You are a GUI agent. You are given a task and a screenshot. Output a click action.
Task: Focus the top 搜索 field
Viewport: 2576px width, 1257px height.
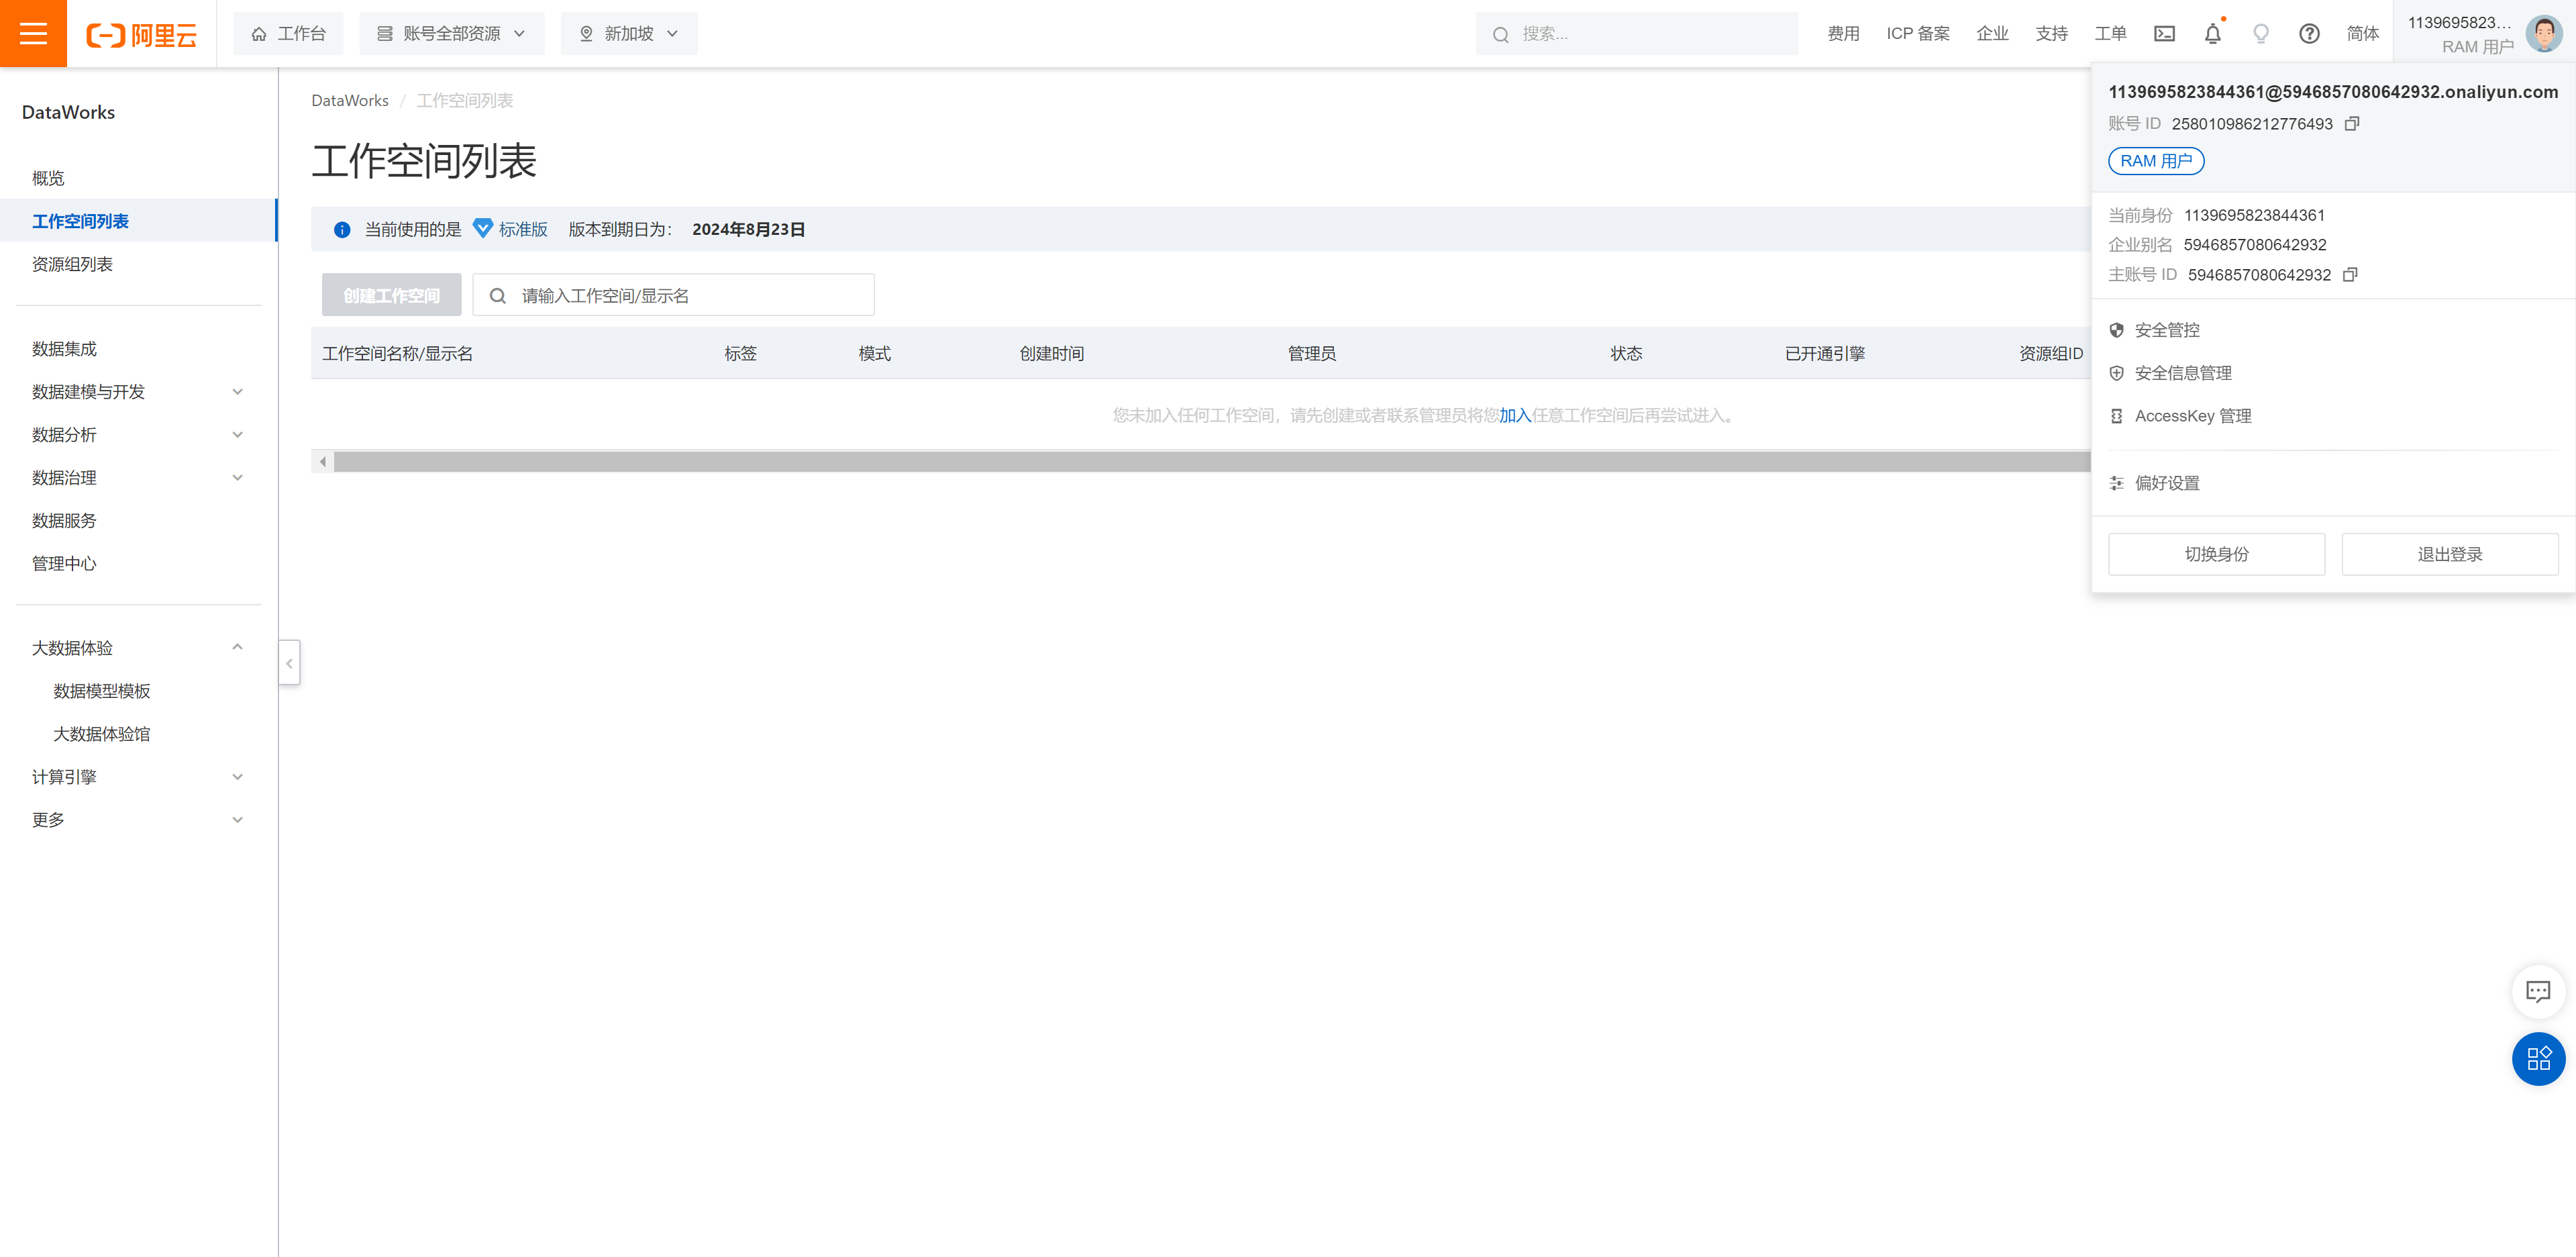click(1636, 34)
